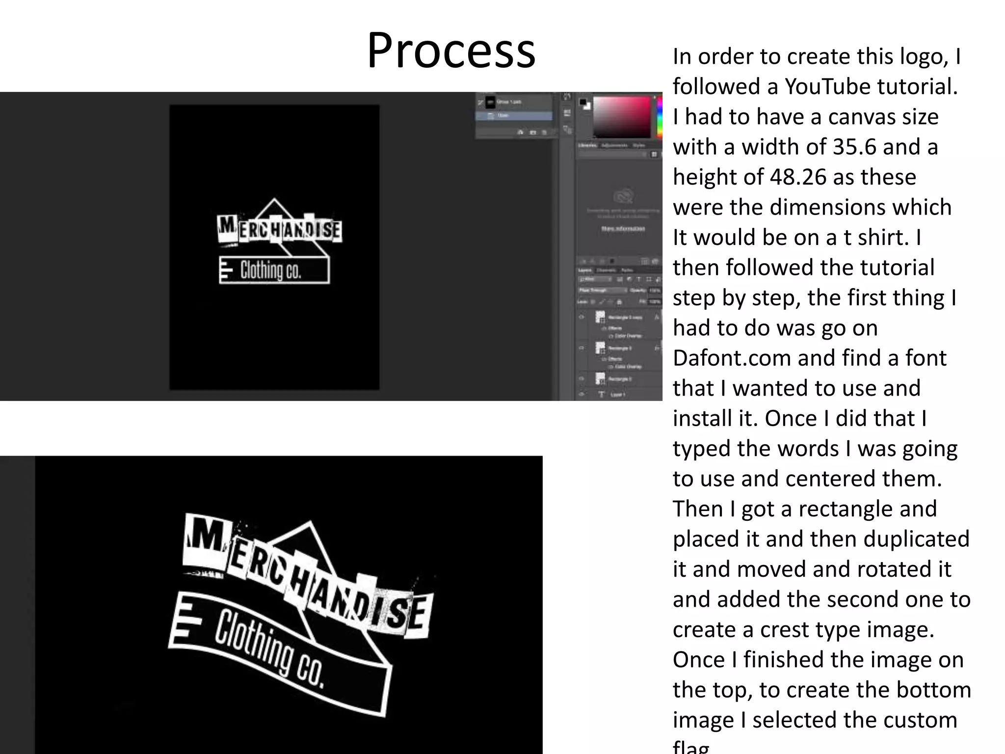The height and width of the screenshot is (754, 1005).
Task: Open the Opacity value dropdown
Action: tap(655, 290)
